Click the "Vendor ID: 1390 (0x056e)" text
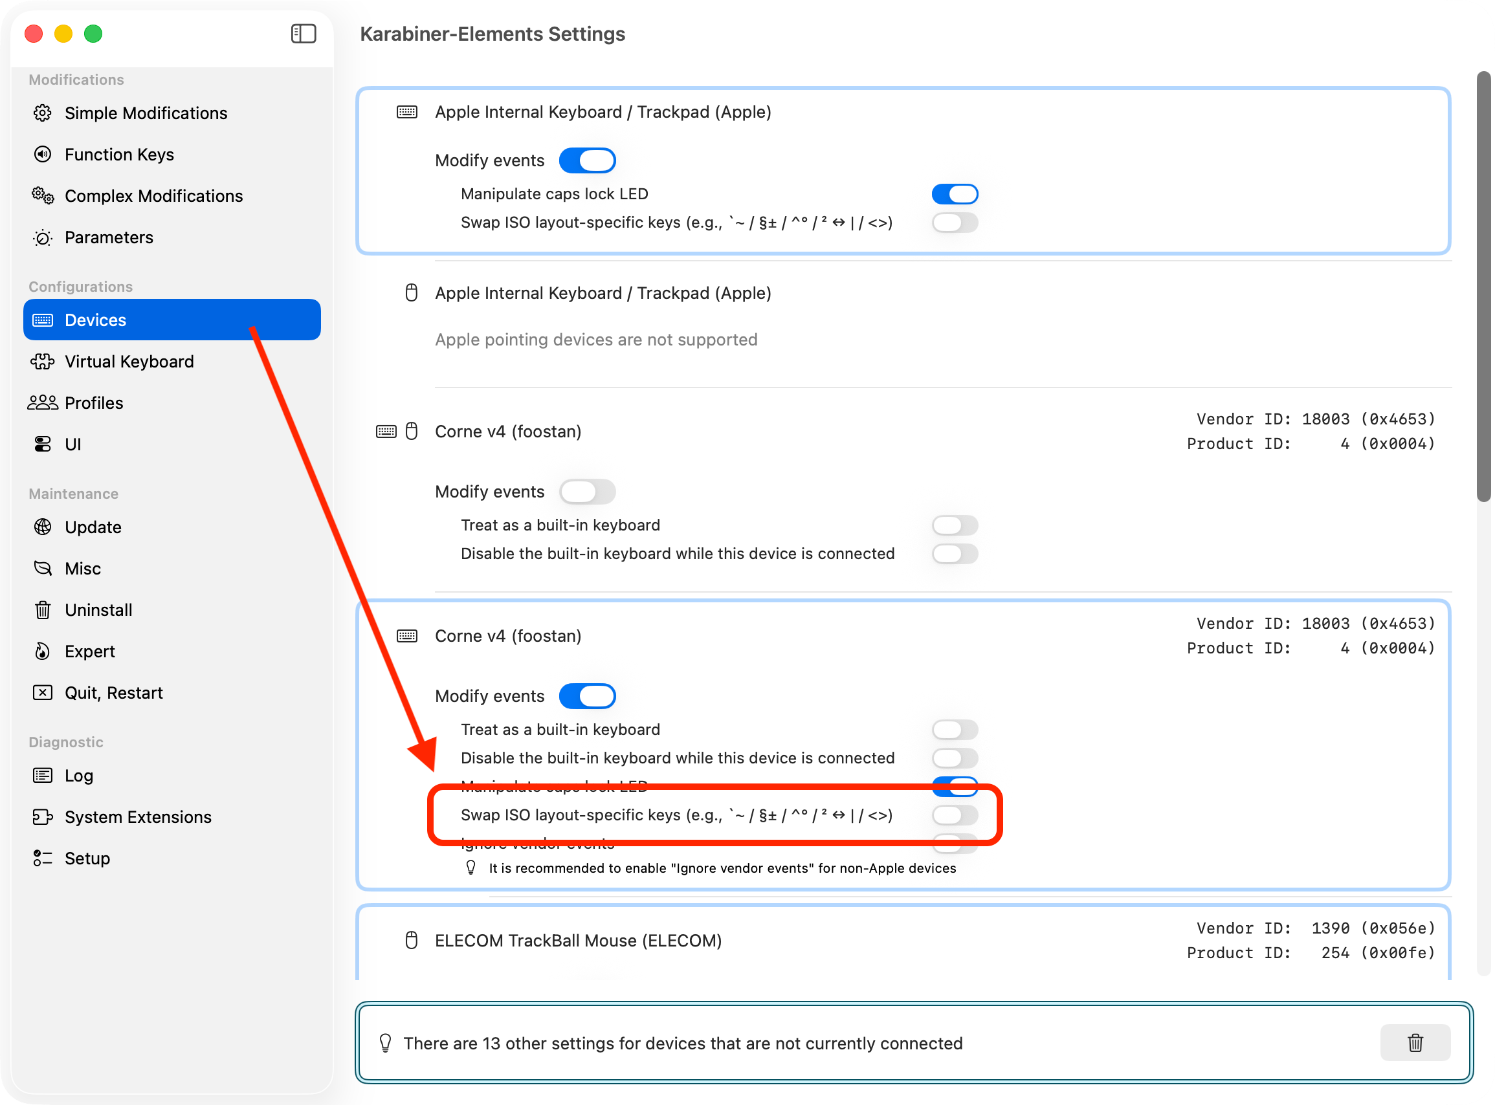 [1316, 928]
